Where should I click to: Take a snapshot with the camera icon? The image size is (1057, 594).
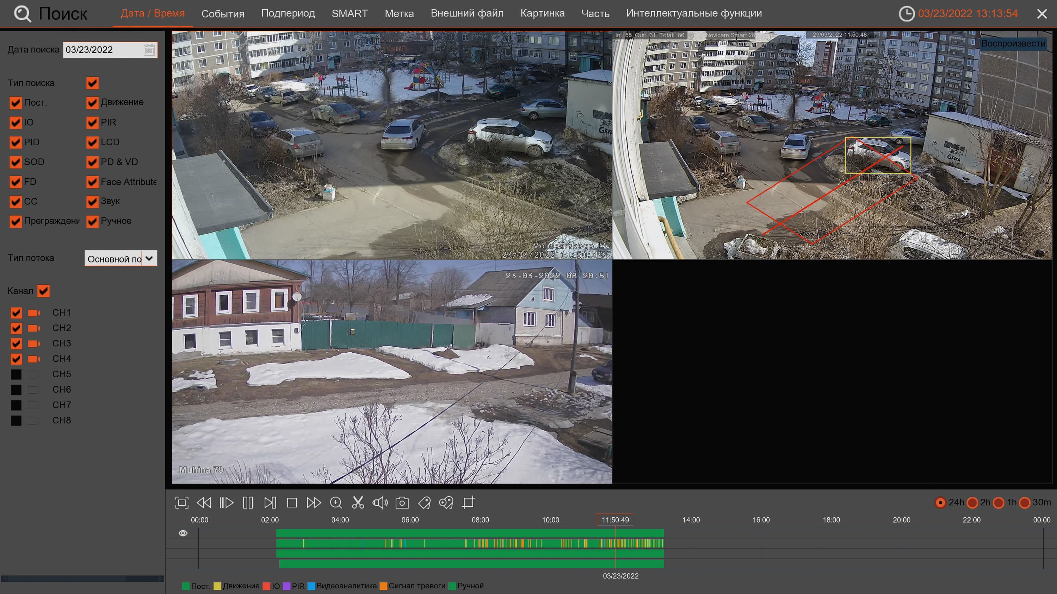tap(402, 503)
